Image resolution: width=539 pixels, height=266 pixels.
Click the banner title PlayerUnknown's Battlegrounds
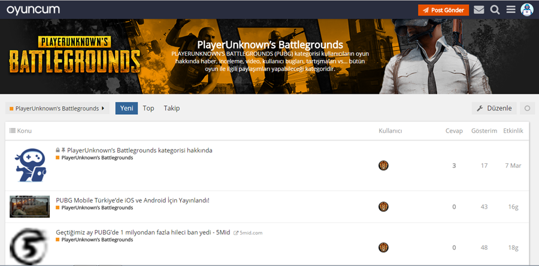[270, 45]
